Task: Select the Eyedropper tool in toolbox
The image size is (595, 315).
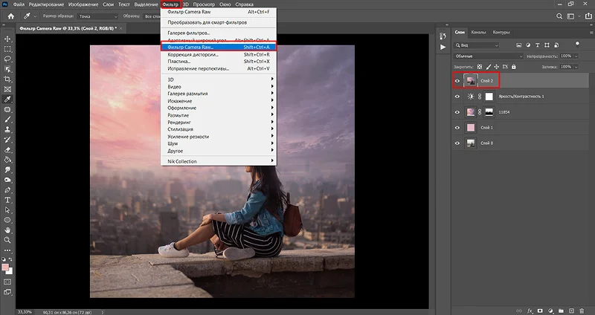Action: pyautogui.click(x=7, y=100)
